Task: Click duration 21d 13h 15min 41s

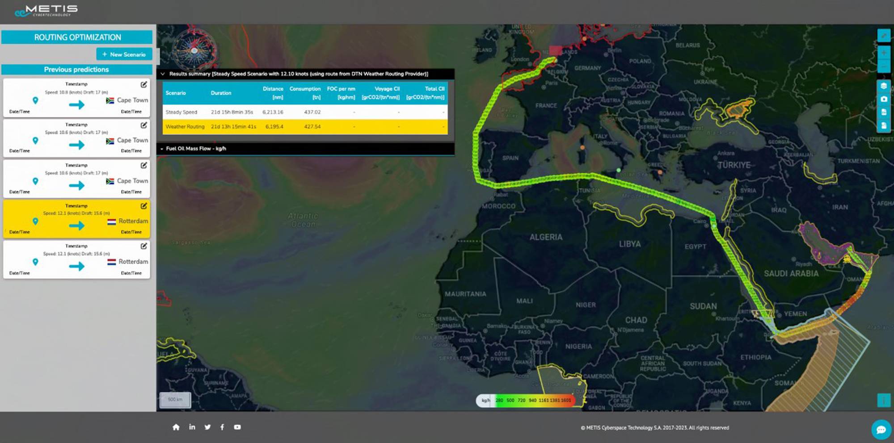Action: point(233,127)
